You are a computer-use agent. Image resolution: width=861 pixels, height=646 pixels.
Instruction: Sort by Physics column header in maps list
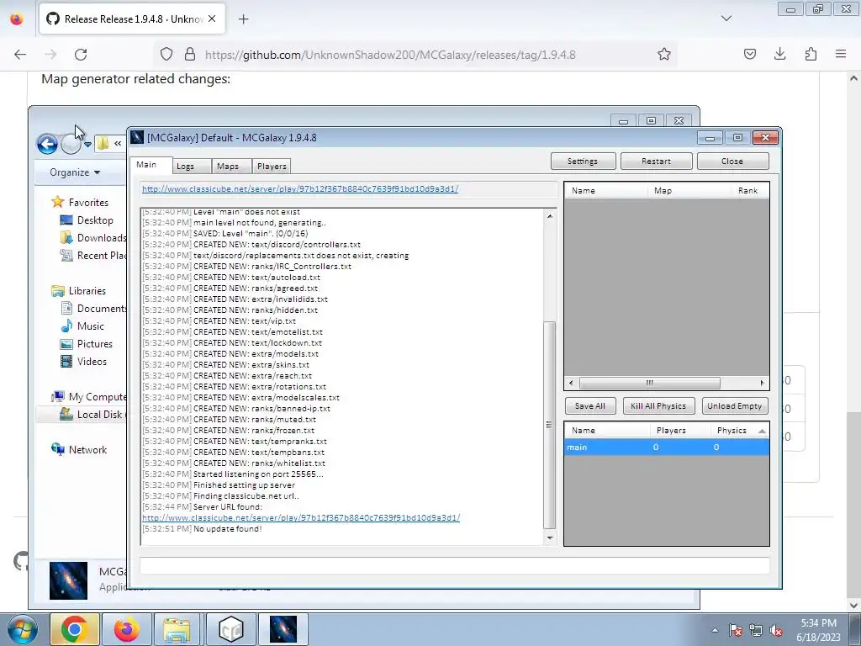tap(739, 430)
